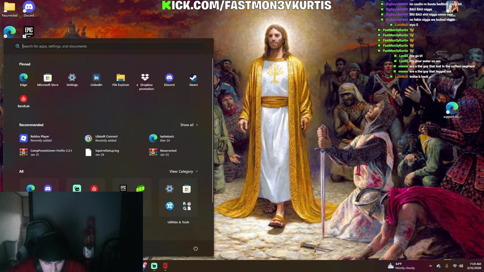Open the Epic Games desktop shortcut
The height and width of the screenshot is (272, 484).
(x=29, y=31)
